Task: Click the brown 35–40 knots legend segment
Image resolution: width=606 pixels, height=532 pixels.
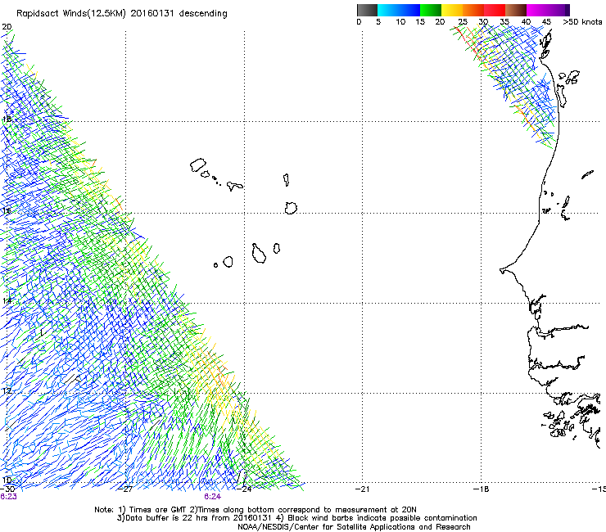Action: 516,10
